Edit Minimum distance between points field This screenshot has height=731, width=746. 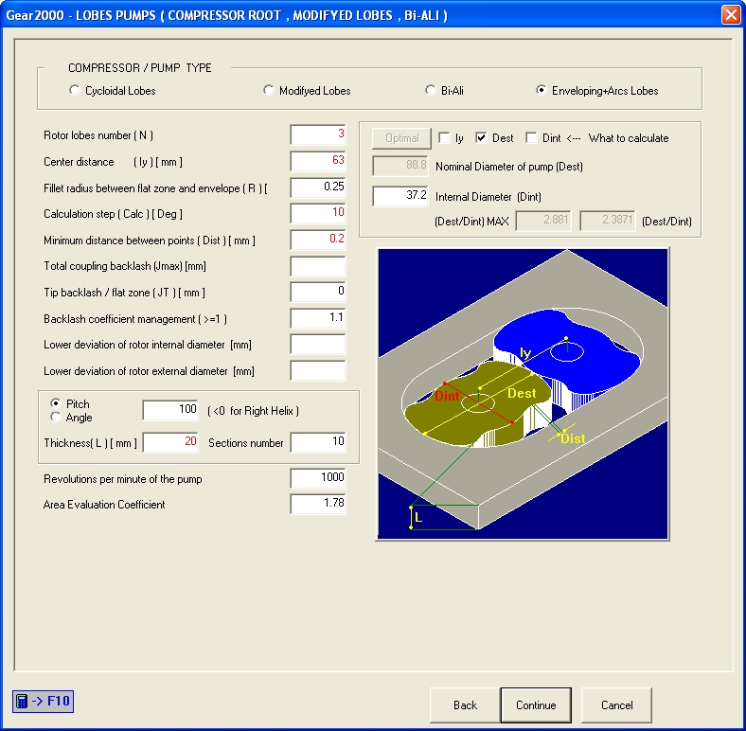tap(318, 240)
